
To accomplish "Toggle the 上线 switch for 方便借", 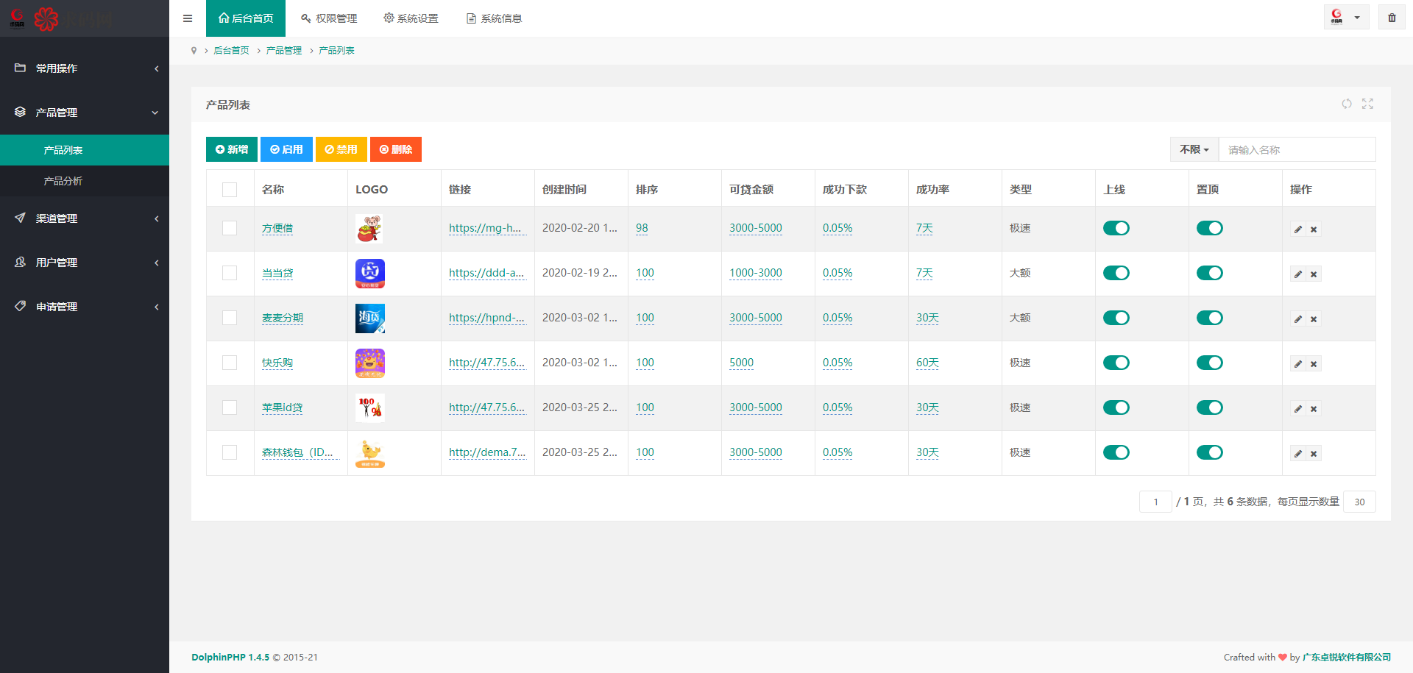I will click(x=1116, y=228).
